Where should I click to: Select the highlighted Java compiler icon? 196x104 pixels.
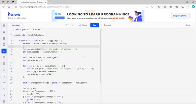point(4,51)
